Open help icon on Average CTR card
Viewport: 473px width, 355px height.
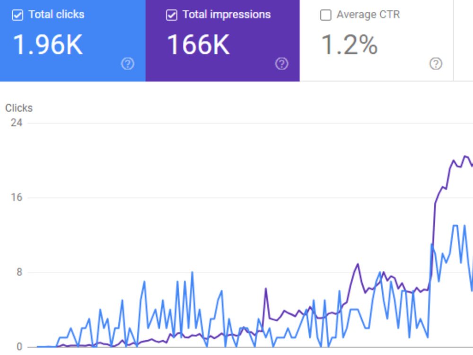(x=436, y=64)
